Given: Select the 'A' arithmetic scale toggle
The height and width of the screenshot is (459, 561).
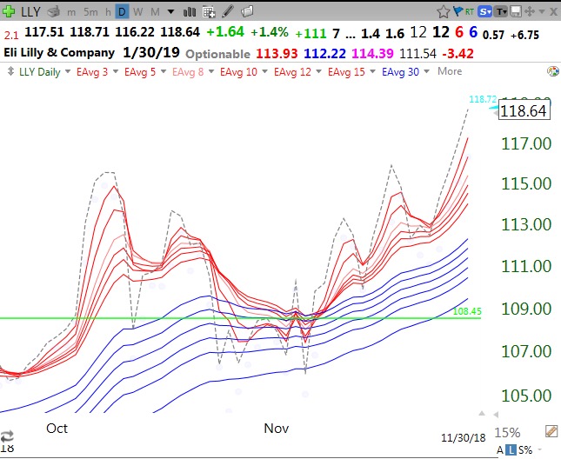Looking at the screenshot, I should coord(500,450).
